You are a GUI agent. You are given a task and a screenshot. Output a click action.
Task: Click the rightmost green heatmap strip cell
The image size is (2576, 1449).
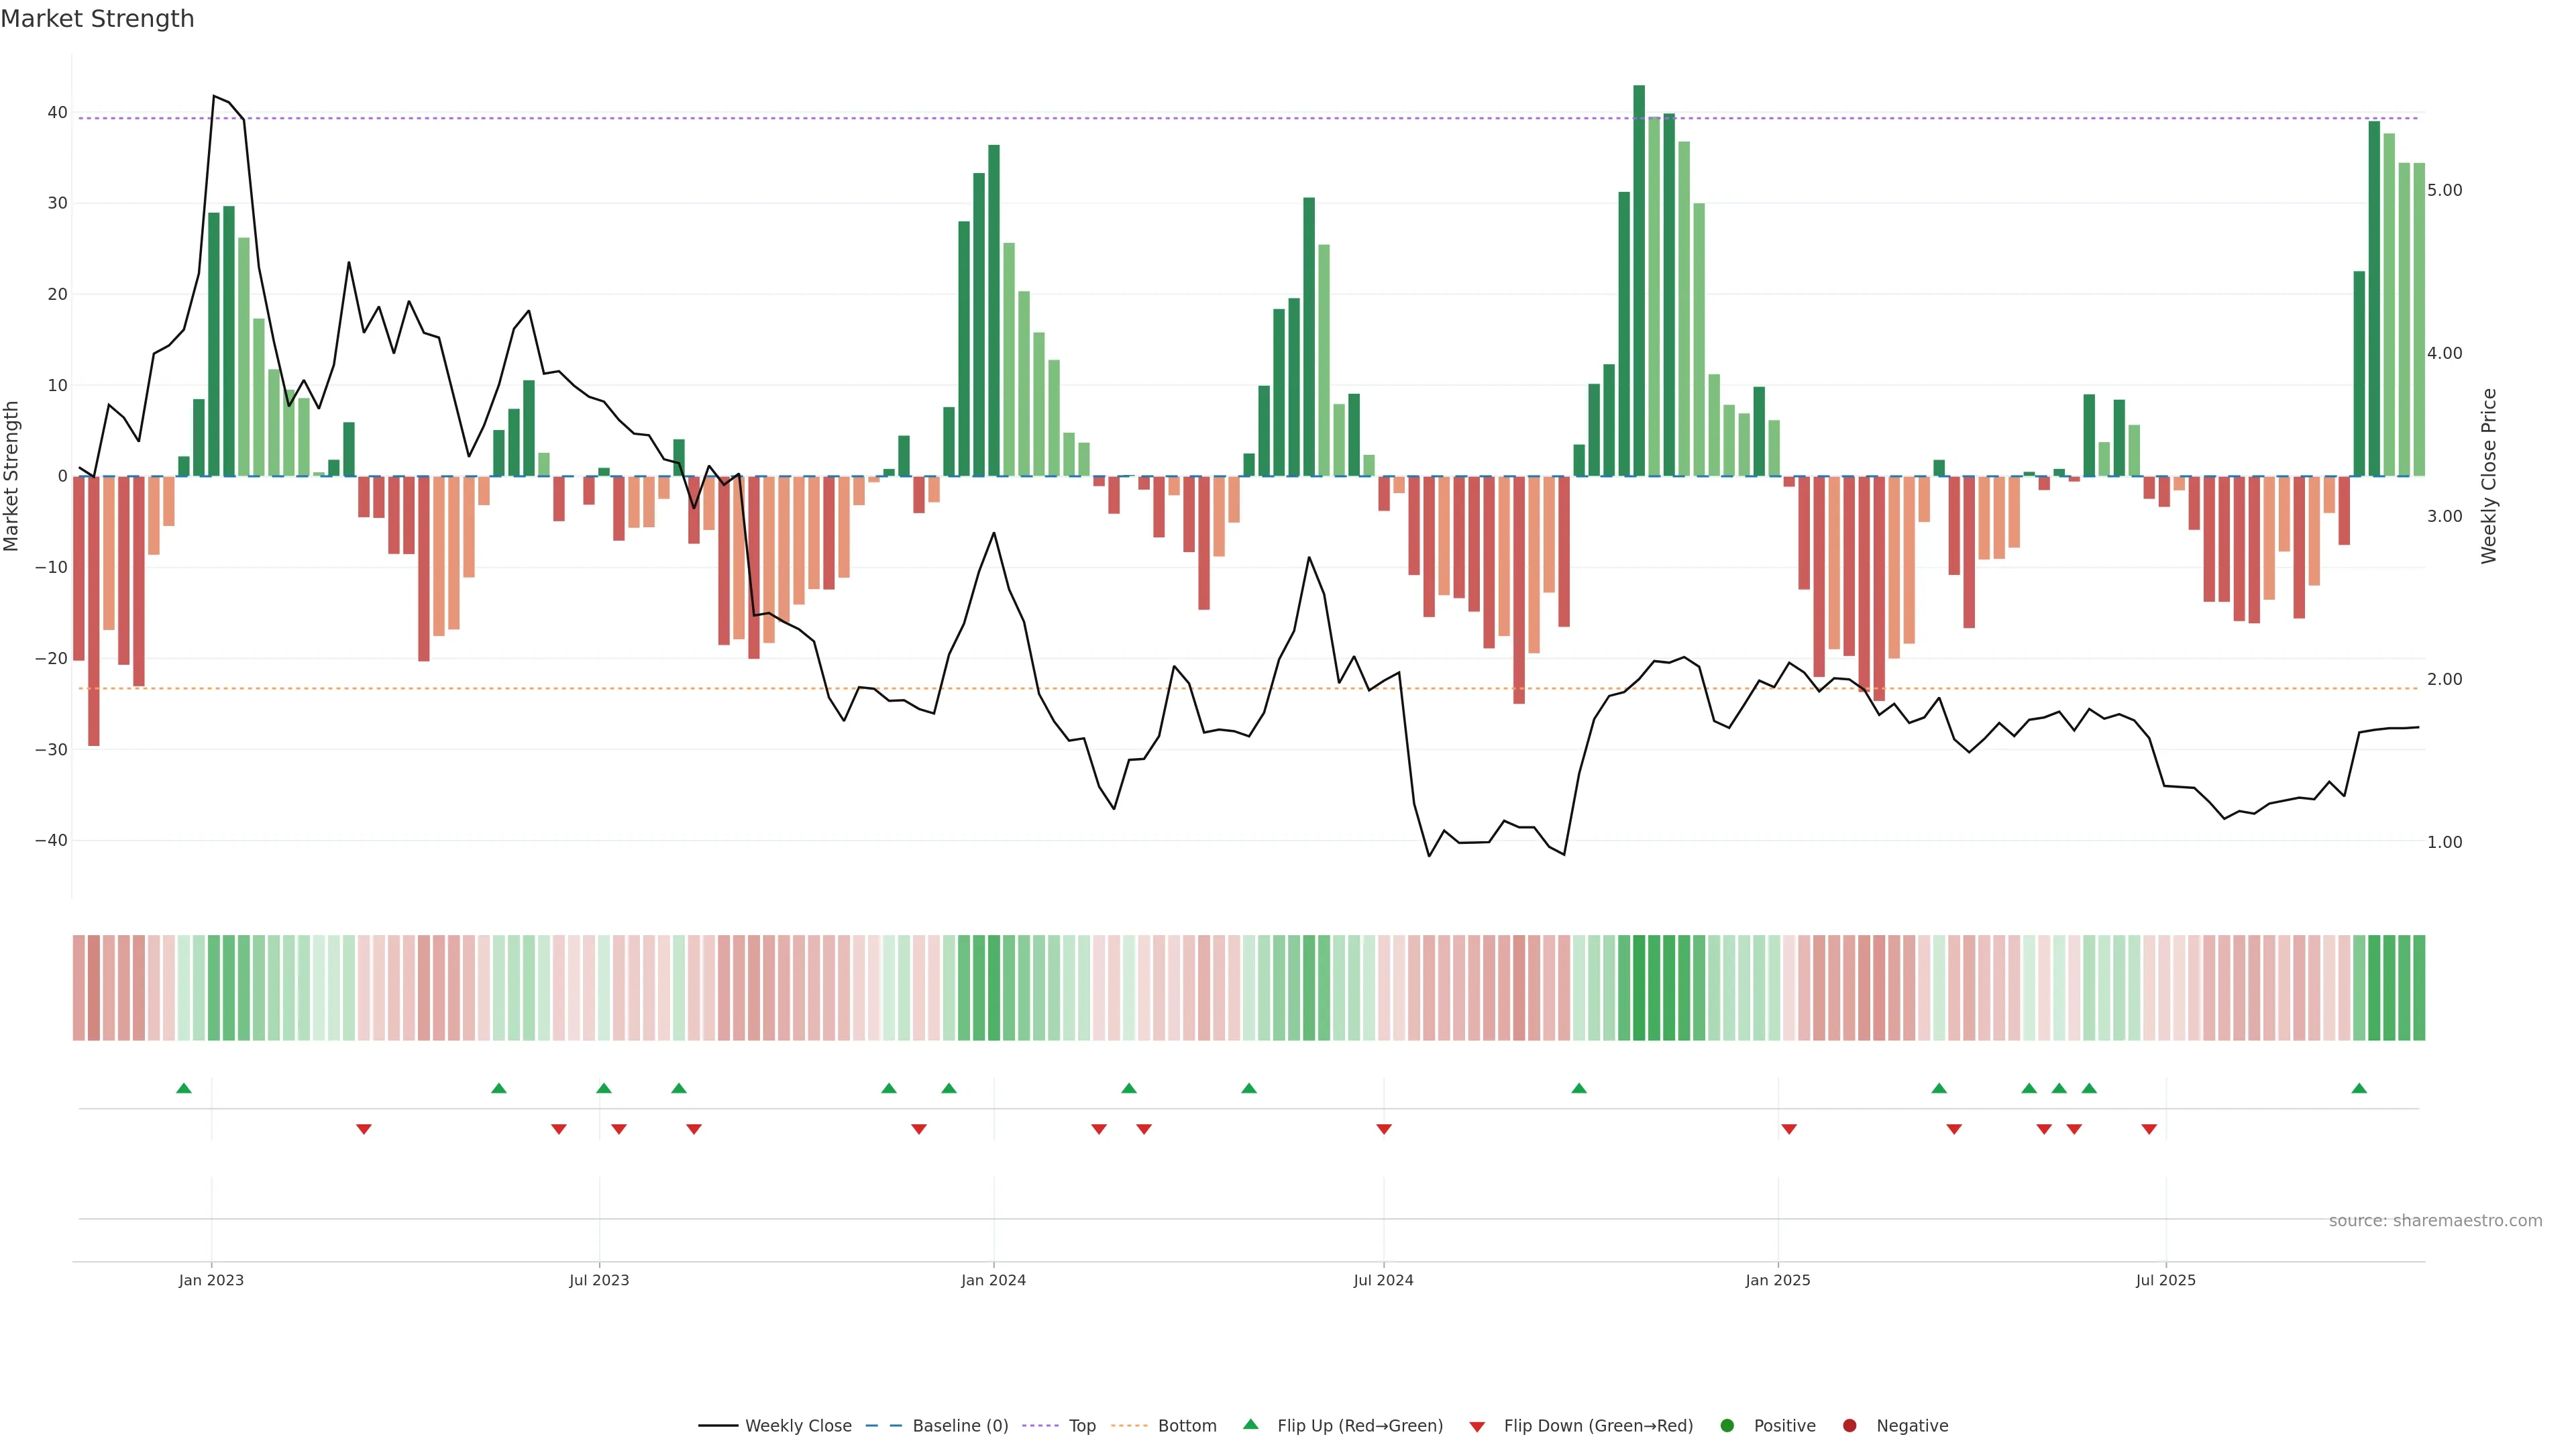point(2419,988)
